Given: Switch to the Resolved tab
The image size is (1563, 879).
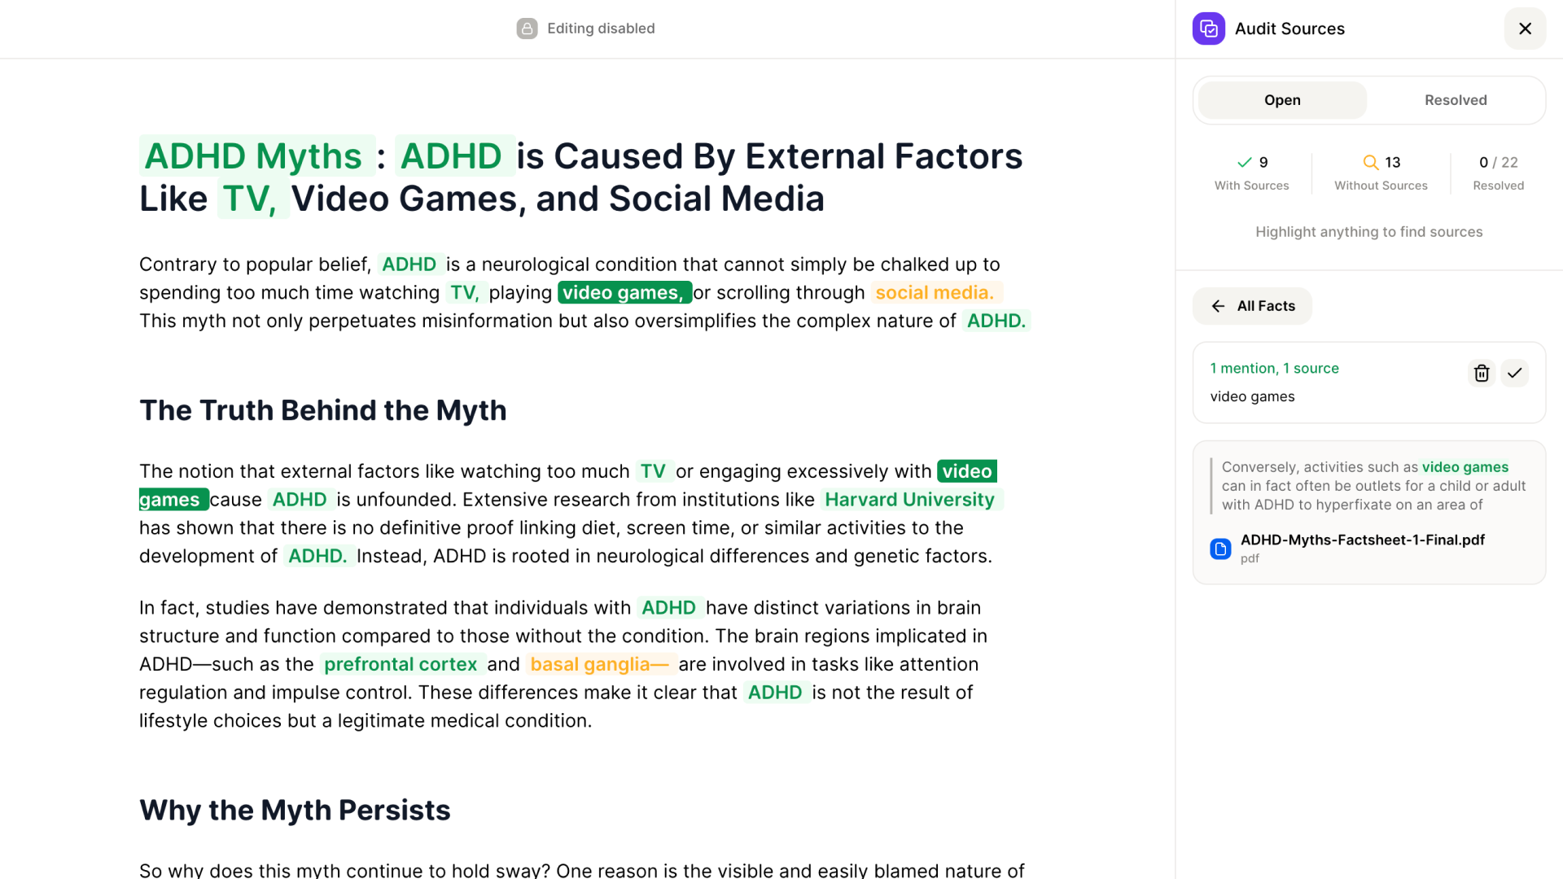Looking at the screenshot, I should click(1455, 100).
